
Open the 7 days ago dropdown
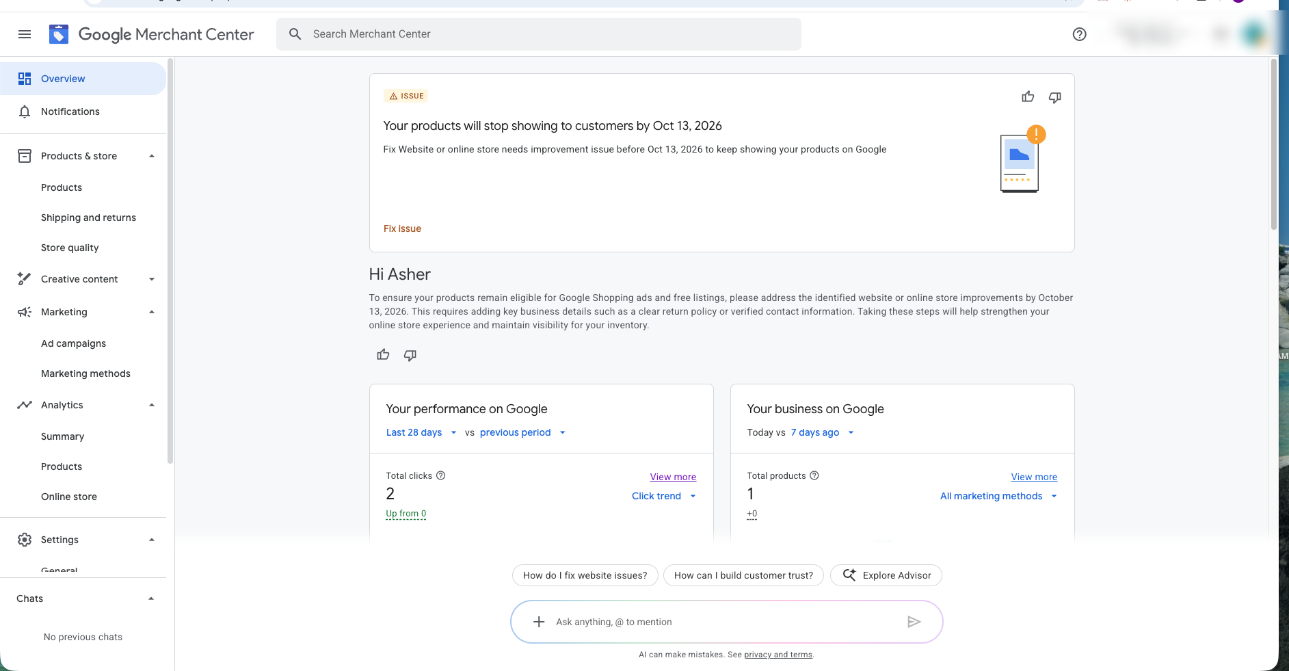click(823, 432)
